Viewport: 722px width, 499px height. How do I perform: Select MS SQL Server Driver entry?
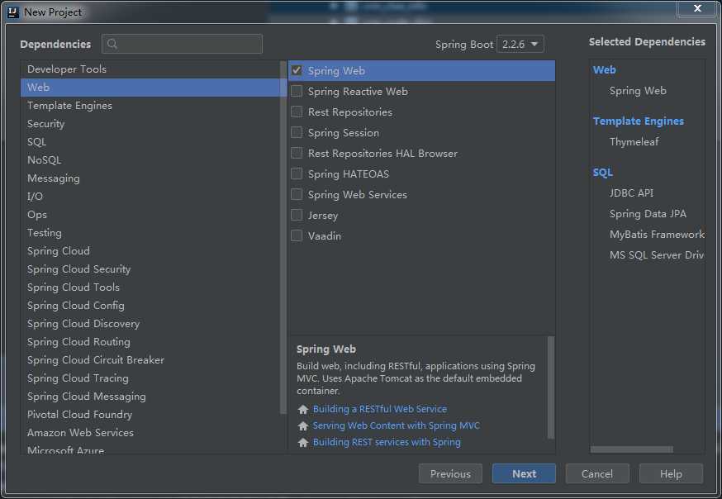[x=657, y=255]
